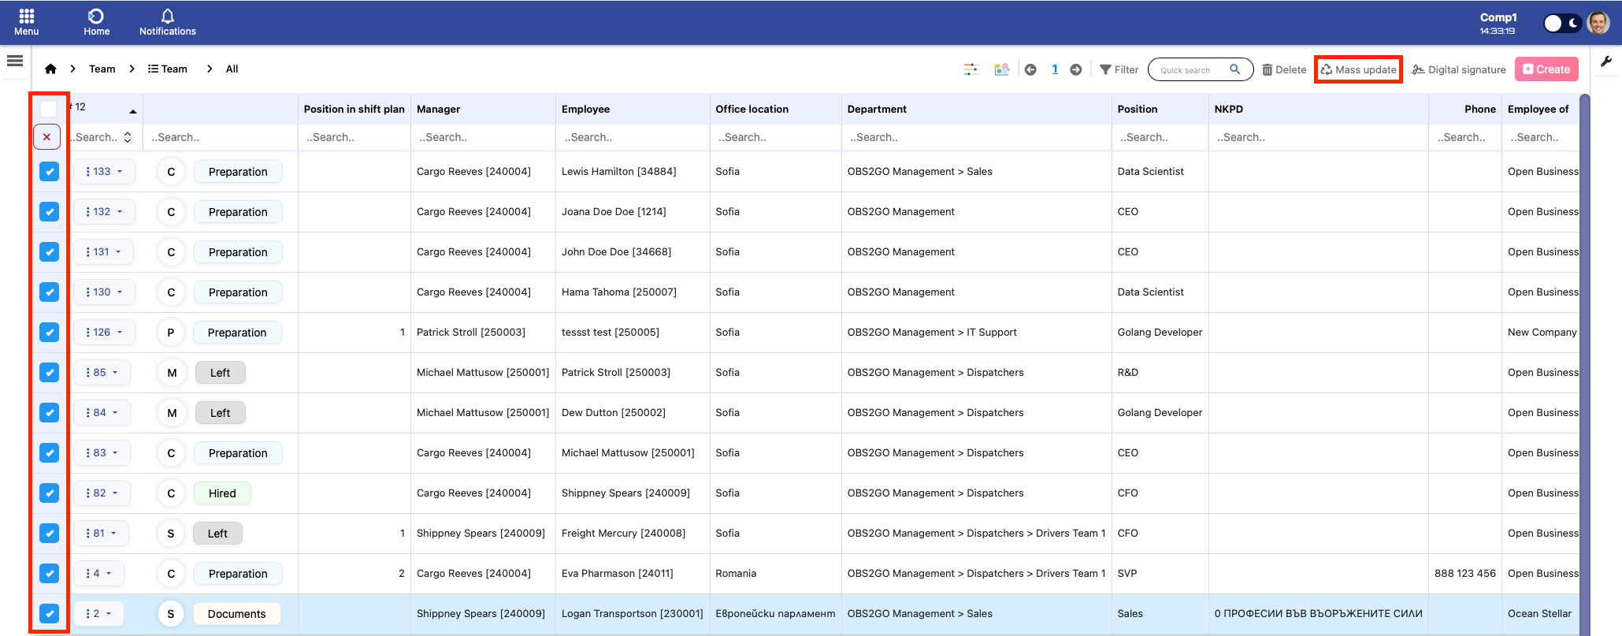Check the select-all header checkbox

49,109
